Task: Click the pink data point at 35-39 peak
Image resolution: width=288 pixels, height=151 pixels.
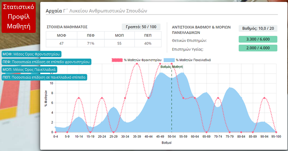Action: tap(137, 64)
